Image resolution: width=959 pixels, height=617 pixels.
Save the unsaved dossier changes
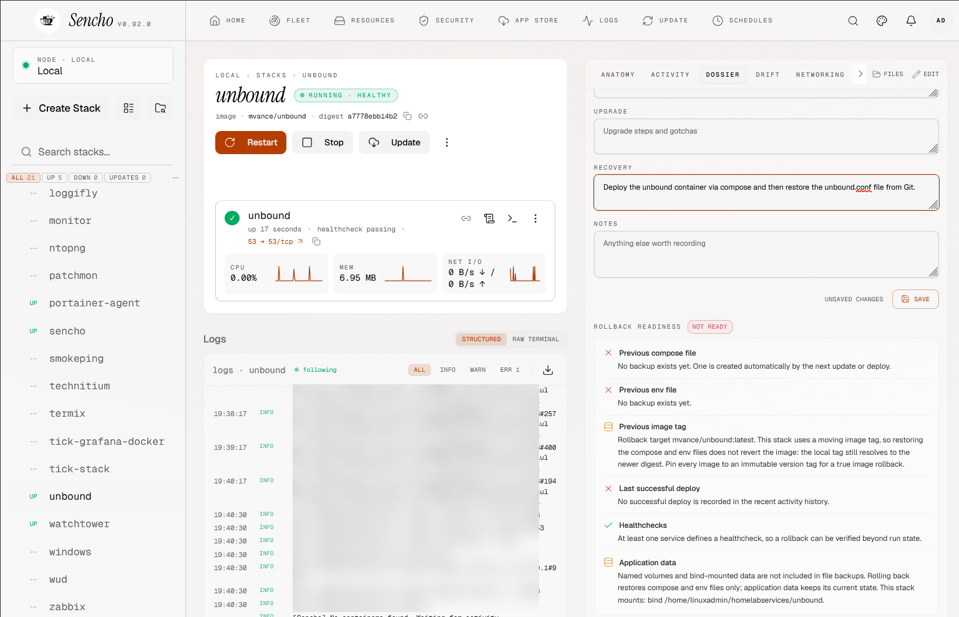pos(915,299)
